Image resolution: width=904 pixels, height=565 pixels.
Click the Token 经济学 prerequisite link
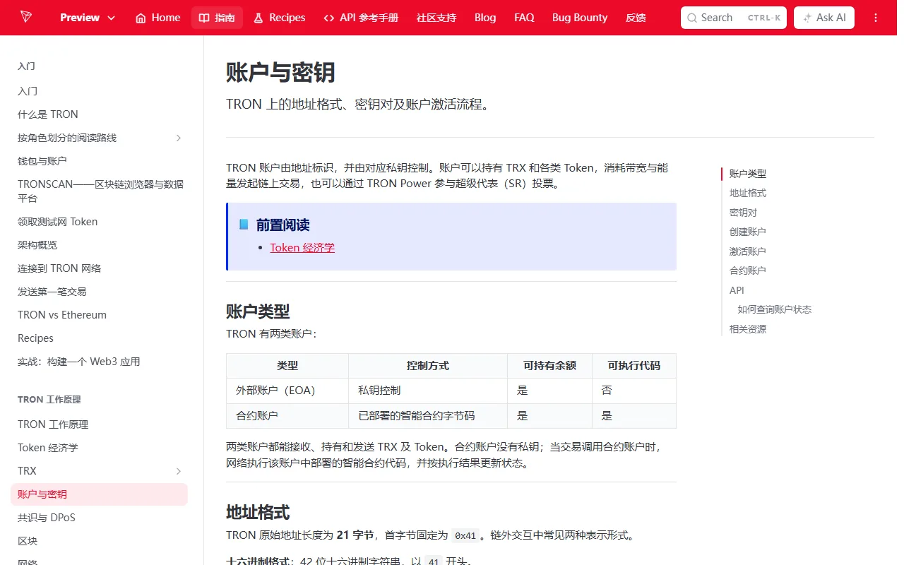(x=302, y=248)
